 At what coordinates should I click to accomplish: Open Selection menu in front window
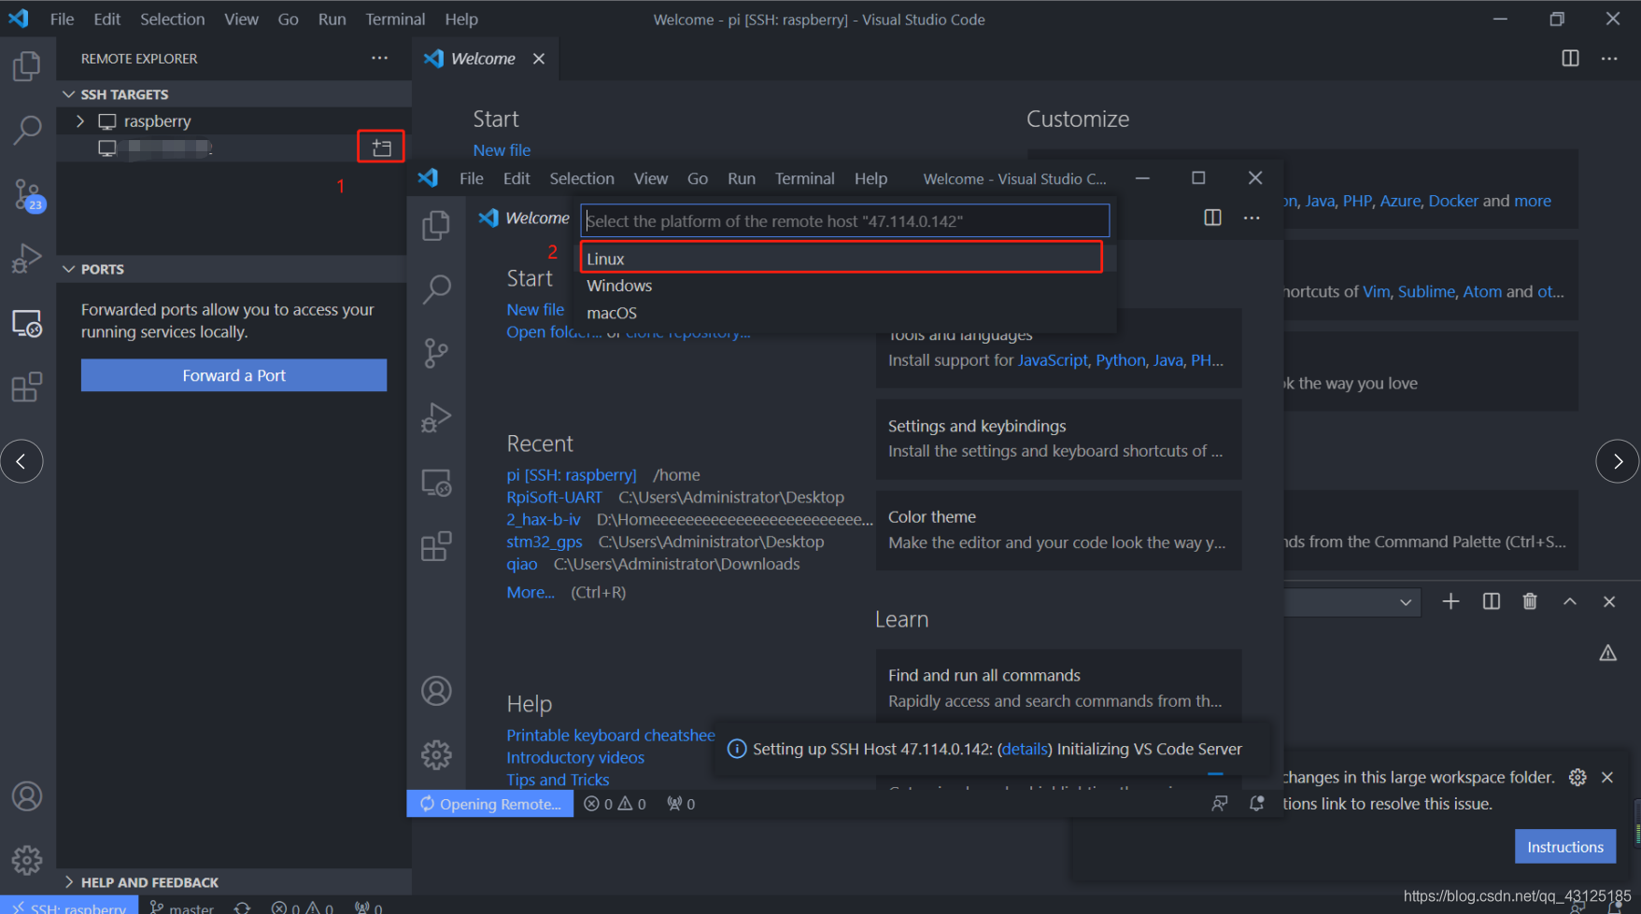coord(582,178)
